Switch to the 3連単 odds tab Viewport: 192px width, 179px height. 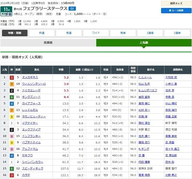177,33
